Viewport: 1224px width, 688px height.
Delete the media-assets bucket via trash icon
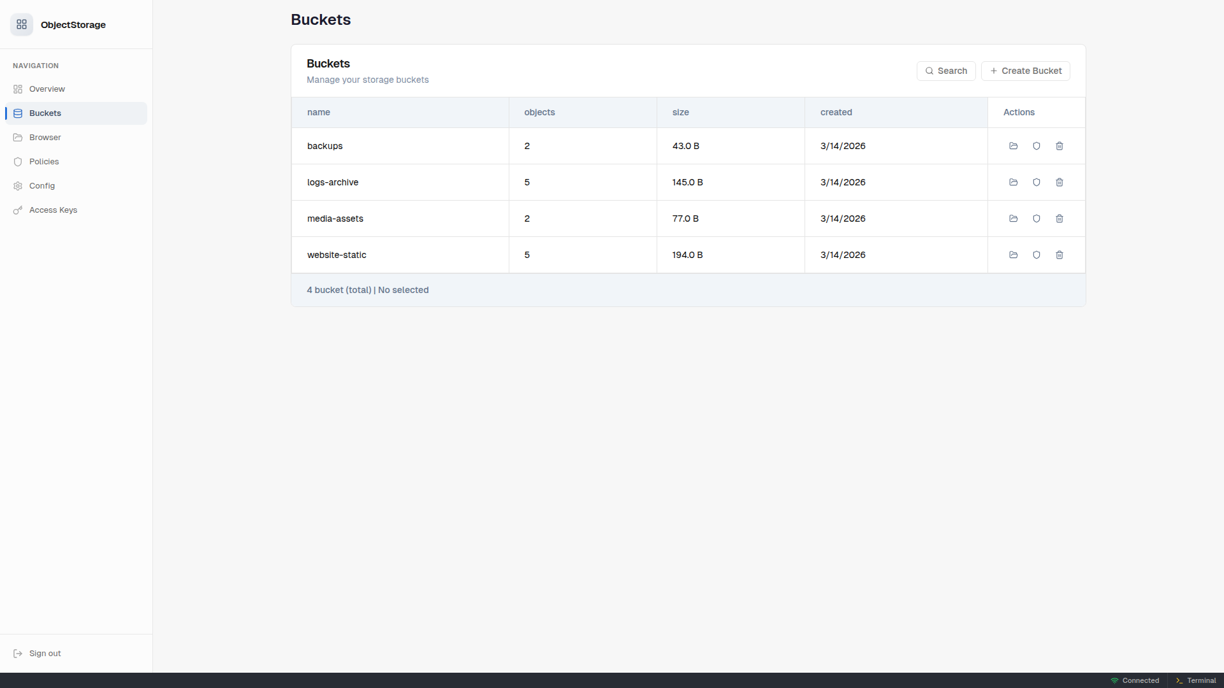pos(1060,219)
